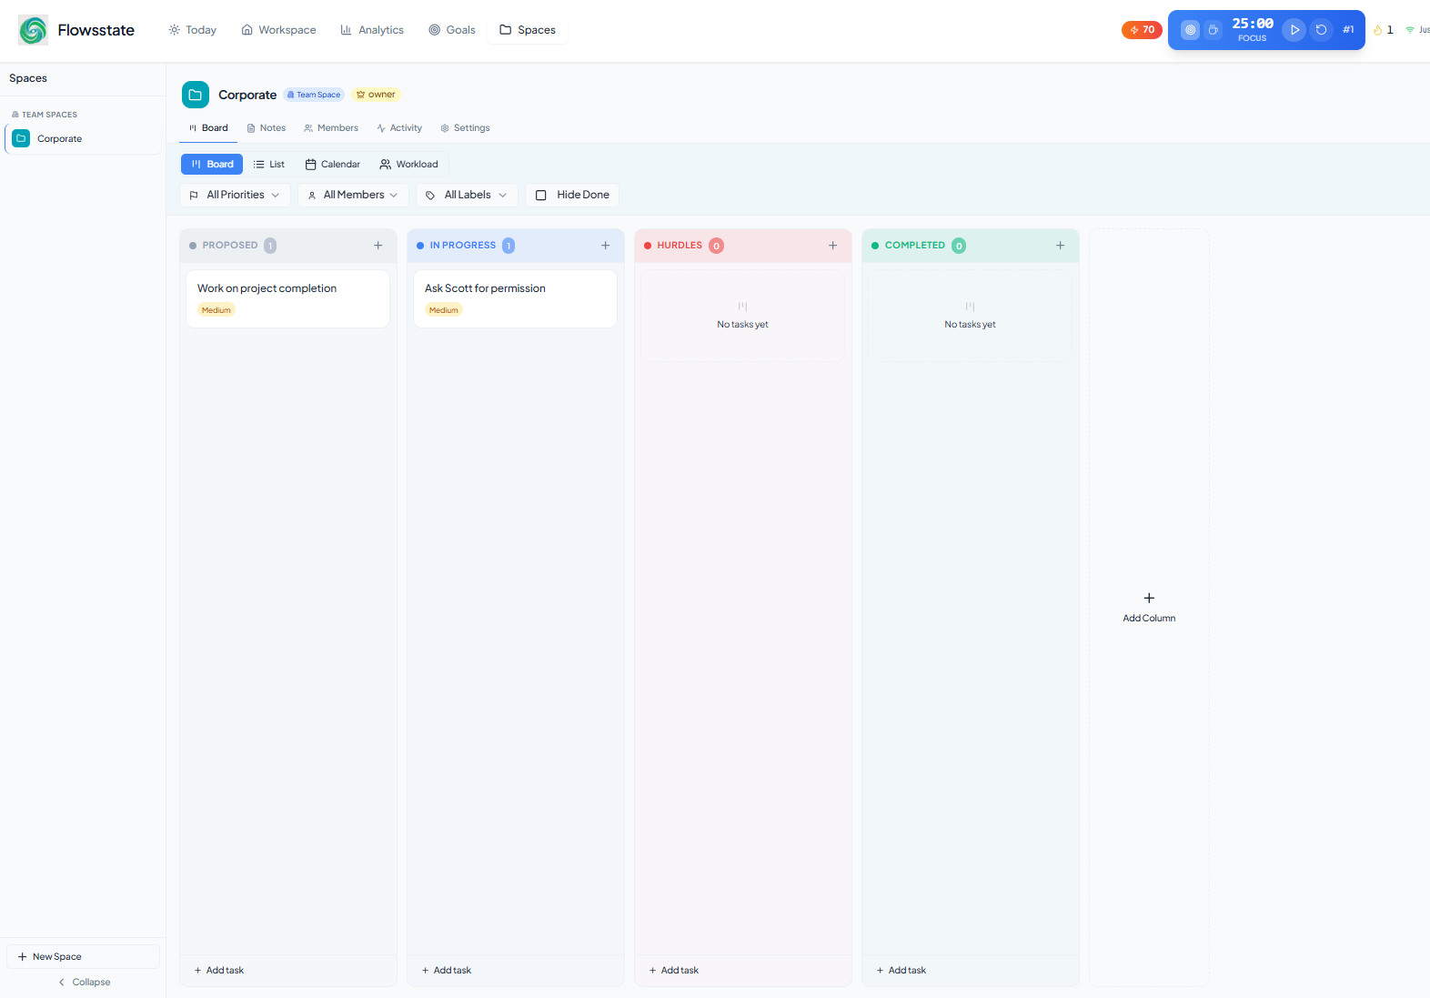Collapse the Spaces sidebar

coord(84,983)
